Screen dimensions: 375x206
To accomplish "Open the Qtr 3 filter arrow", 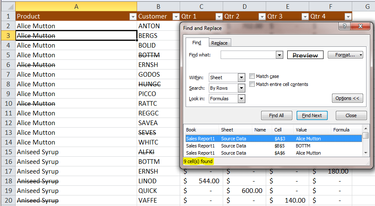I will tap(305, 16).
